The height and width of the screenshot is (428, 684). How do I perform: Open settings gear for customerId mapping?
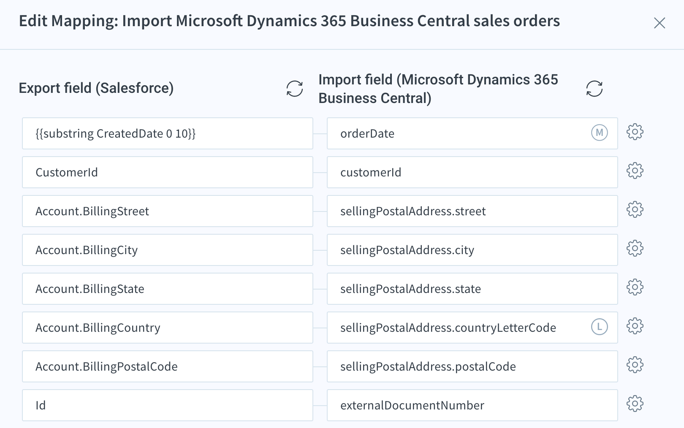point(635,171)
